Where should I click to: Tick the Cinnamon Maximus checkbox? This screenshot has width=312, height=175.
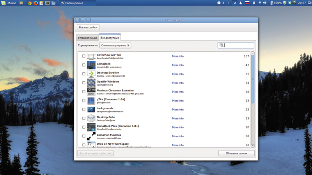tap(84, 136)
